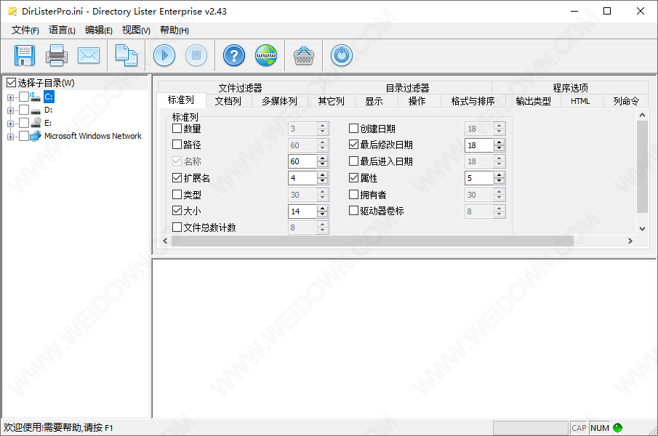
Task: Open the 文件(F) menu
Action: point(25,31)
